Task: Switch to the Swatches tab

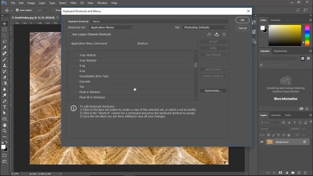Action: point(275,20)
